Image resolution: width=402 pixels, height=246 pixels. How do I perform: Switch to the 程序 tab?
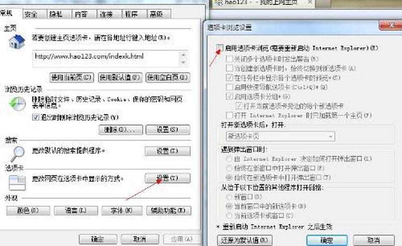coord(134,14)
